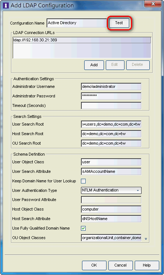Select the ldap://192.168.30.21:389 entry

pyautogui.click(x=82, y=40)
